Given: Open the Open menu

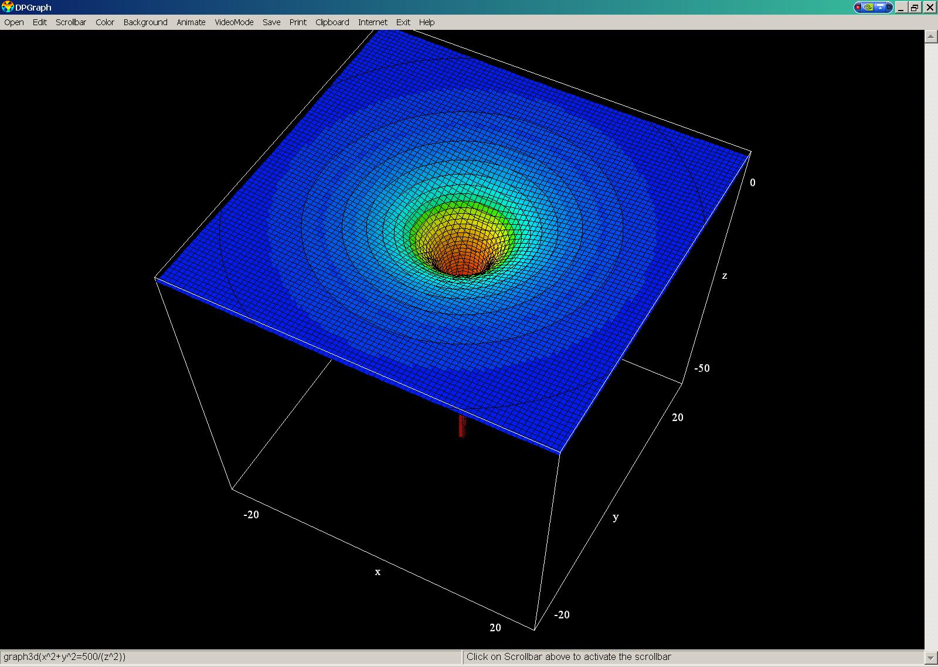Looking at the screenshot, I should [14, 22].
